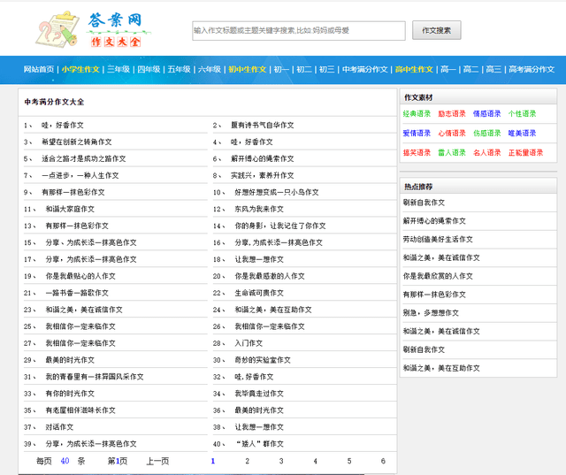Open the 唯美语录 link
Viewport: 566px width, 475px height.
[x=523, y=134]
